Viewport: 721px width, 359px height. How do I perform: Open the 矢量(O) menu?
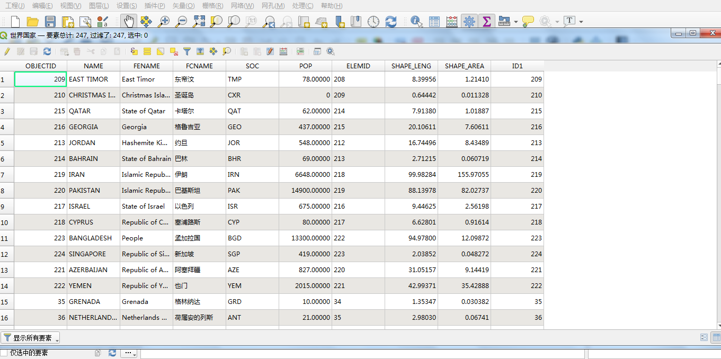click(184, 5)
